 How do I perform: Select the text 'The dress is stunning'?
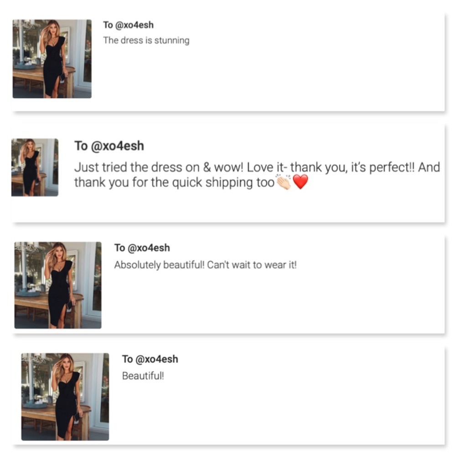(x=146, y=41)
